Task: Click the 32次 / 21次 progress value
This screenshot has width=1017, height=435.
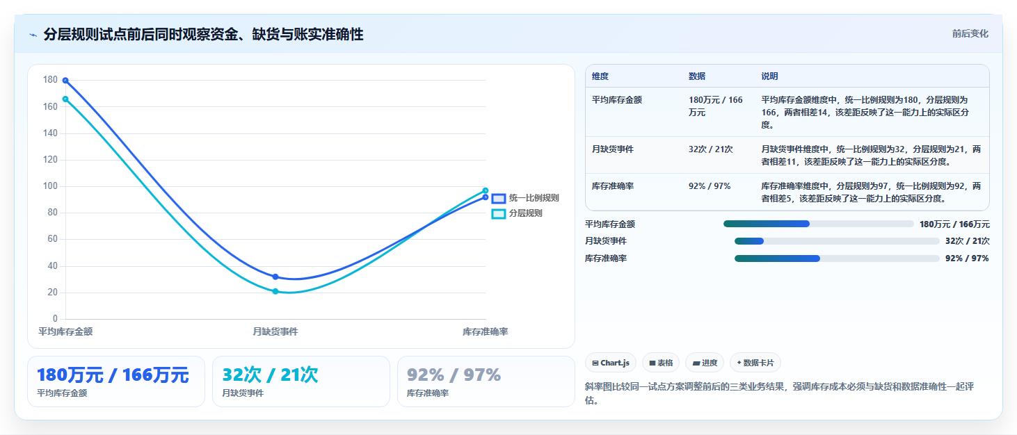Action: 968,241
